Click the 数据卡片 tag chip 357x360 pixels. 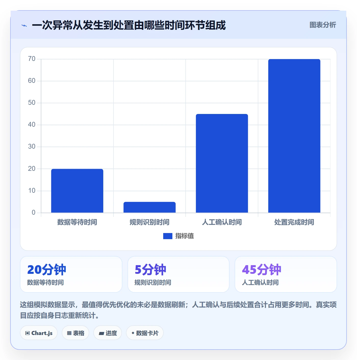point(145,333)
